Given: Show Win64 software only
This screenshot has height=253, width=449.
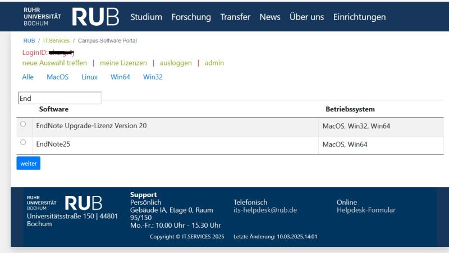Looking at the screenshot, I should pos(120,77).
